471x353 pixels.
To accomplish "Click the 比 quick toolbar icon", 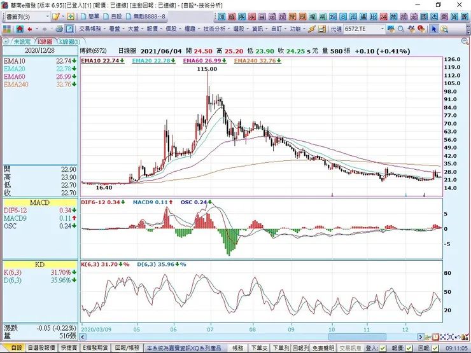I will (373, 17).
